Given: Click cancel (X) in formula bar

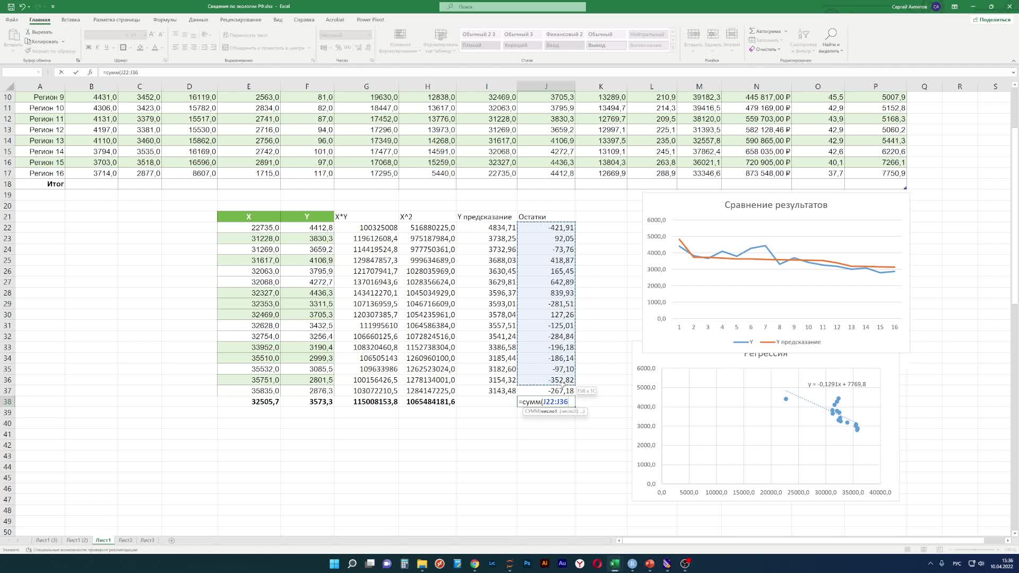Looking at the screenshot, I should click(x=62, y=72).
